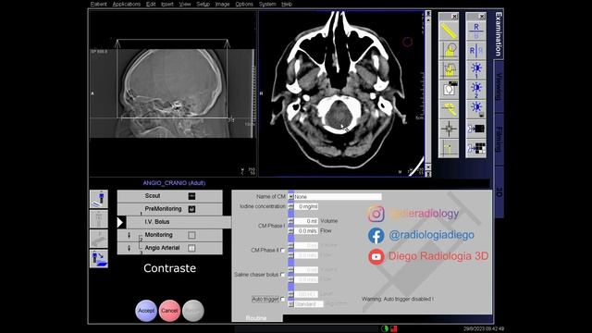This screenshot has width=592, height=333.
Task: Select the freehand ROI tool
Action: point(449,70)
